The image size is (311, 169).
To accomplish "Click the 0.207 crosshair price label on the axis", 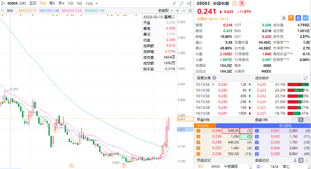I will pyautogui.click(x=185, y=129).
